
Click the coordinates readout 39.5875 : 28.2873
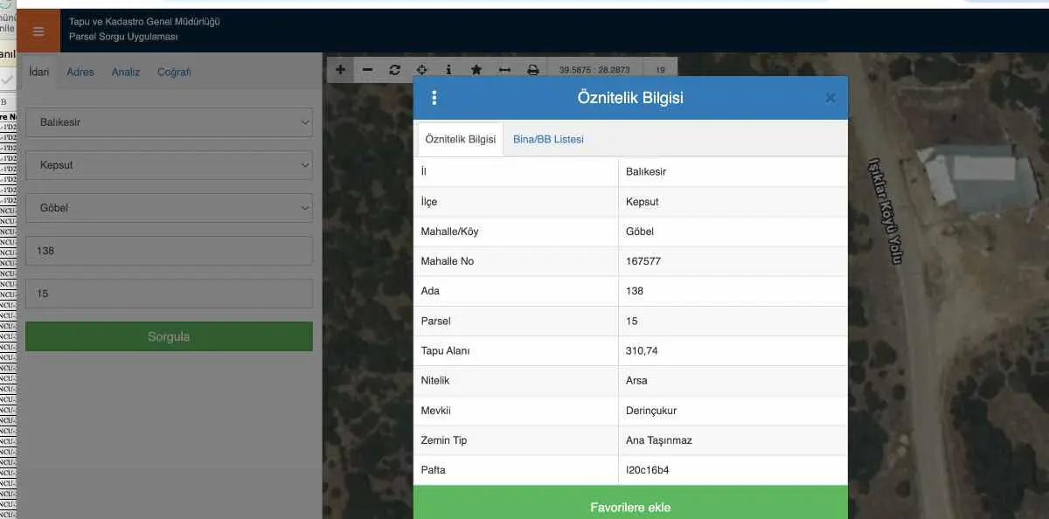(x=594, y=70)
